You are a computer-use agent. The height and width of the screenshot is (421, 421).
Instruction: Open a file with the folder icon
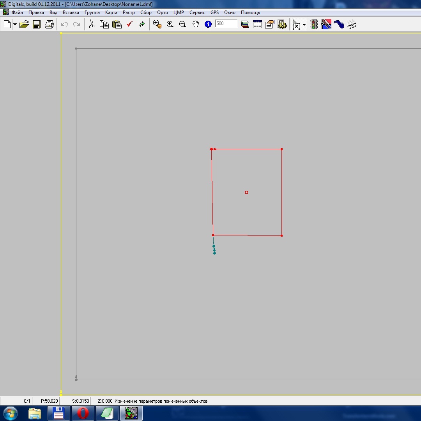(24, 24)
